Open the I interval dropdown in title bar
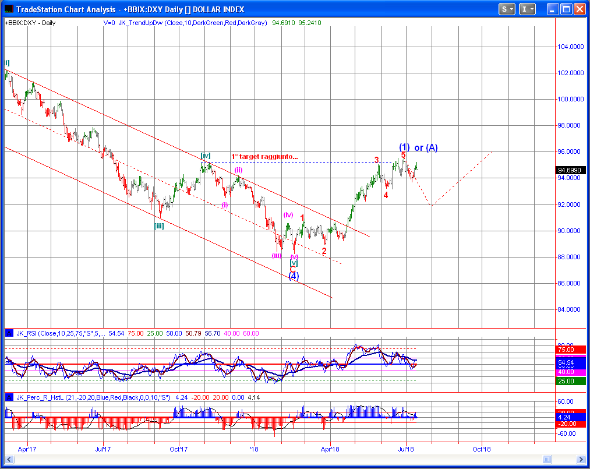This screenshot has height=469, width=590. [x=527, y=9]
